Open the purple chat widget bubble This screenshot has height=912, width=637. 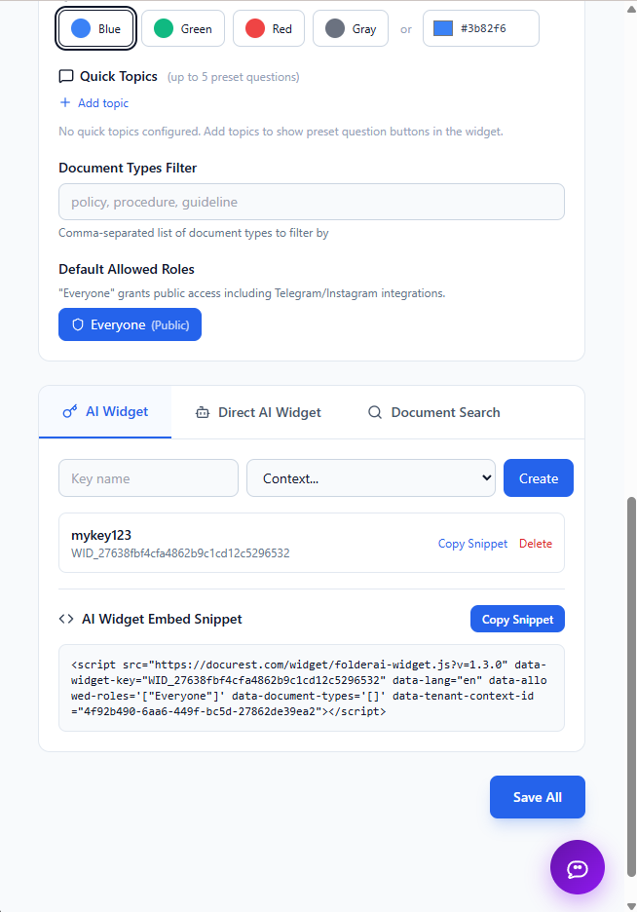tap(577, 866)
